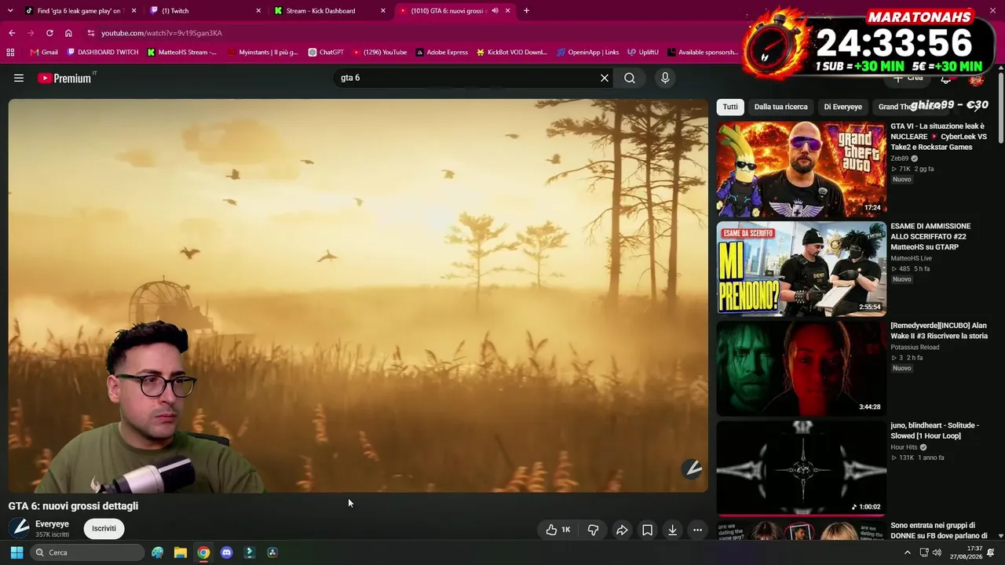Clear the 'gta 6' search text
This screenshot has width=1005, height=565.
(605, 78)
